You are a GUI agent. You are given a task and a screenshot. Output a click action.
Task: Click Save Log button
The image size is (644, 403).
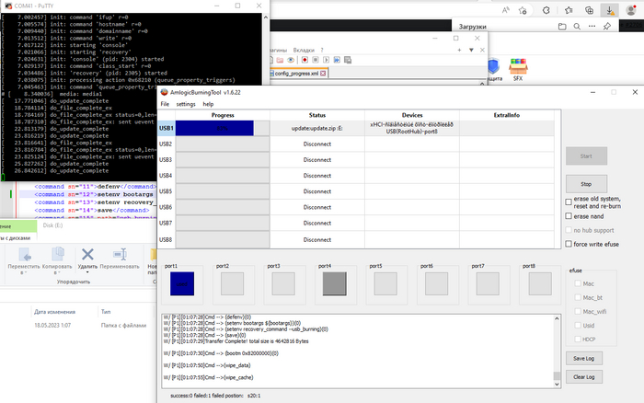point(583,358)
